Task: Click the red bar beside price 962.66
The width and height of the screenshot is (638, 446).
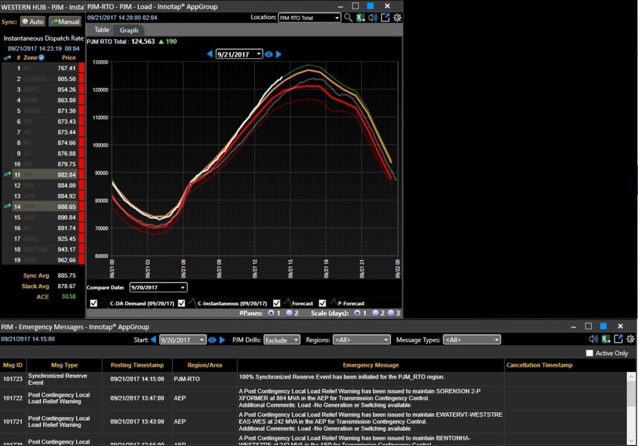Action: pyautogui.click(x=82, y=259)
